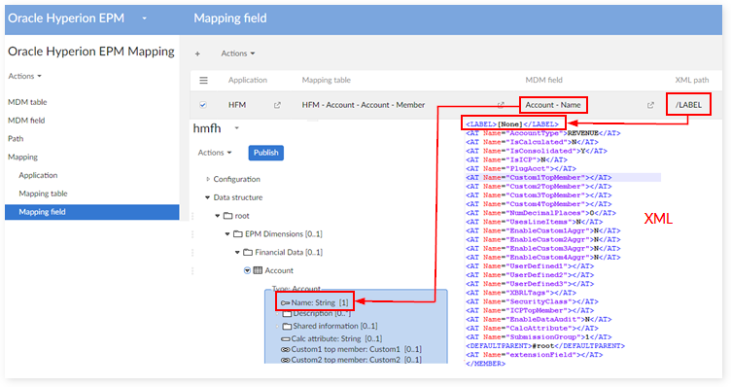731x387 pixels.
Task: Click the /LABEL XML path cell
Action: (x=688, y=105)
